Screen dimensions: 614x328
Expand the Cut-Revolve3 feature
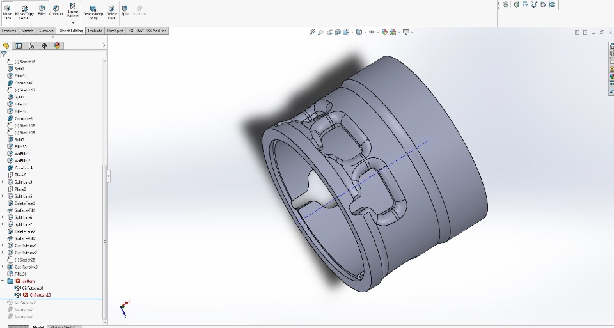click(x=3, y=267)
